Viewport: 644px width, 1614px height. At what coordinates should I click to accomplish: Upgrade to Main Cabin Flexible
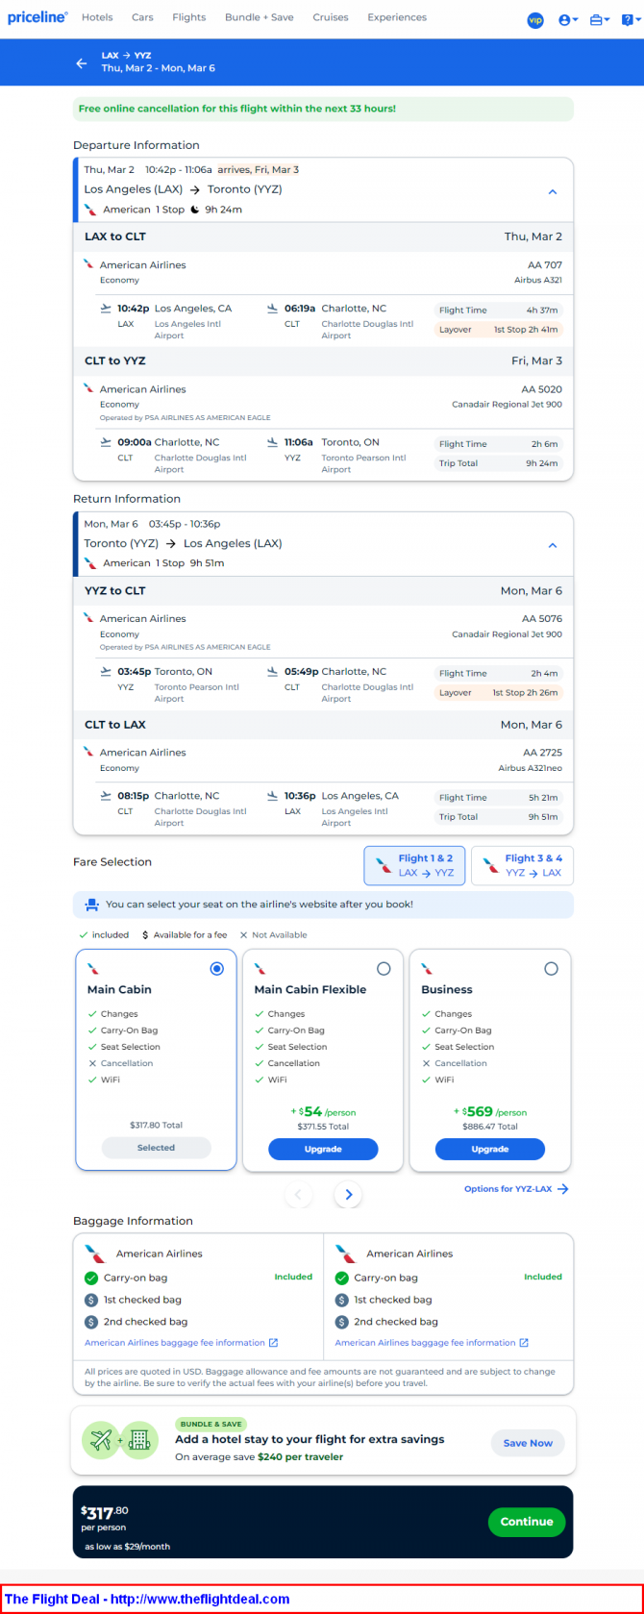[323, 1149]
